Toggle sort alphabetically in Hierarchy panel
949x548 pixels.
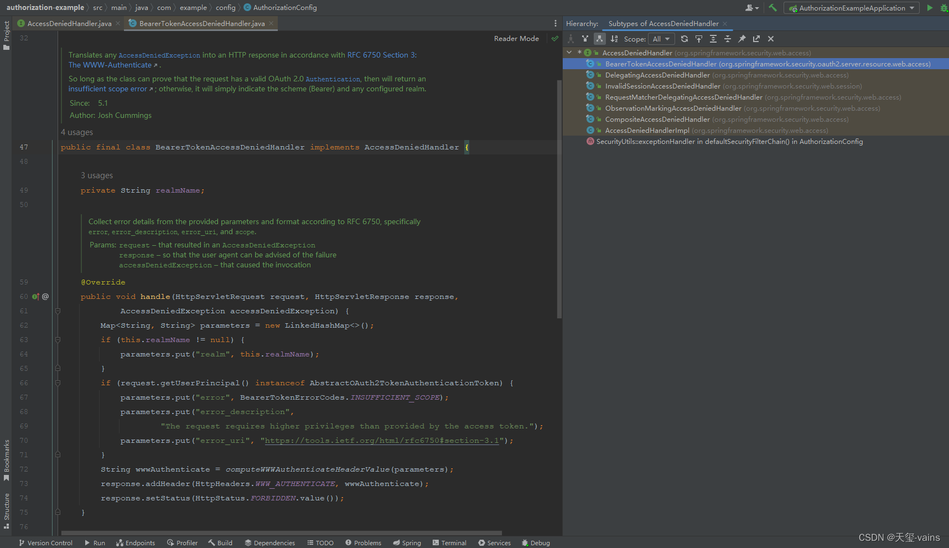click(614, 39)
